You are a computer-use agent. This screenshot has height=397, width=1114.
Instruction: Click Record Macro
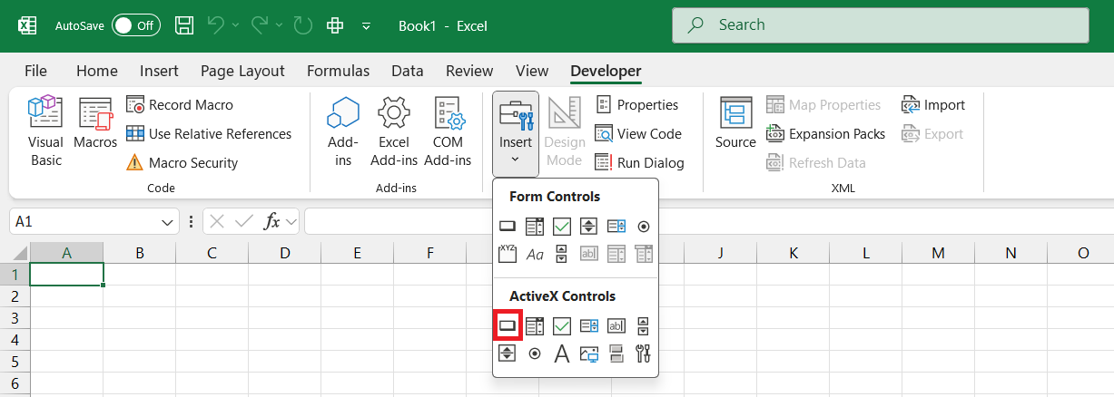click(180, 105)
